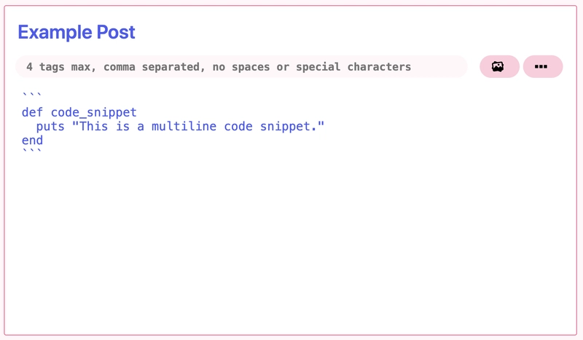
Task: Click "4 tags max" placeholder text
Action: click(x=59, y=67)
